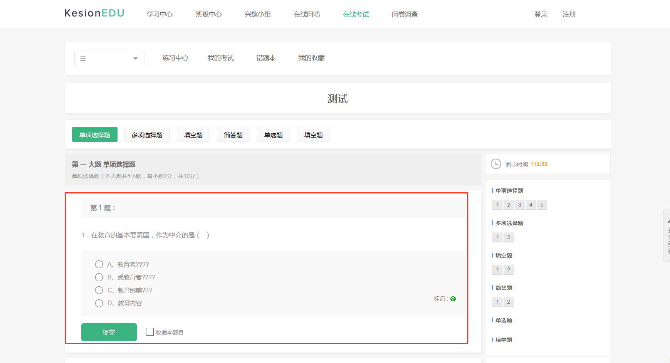Click the 登录 link
The width and height of the screenshot is (670, 363).
[x=541, y=14]
